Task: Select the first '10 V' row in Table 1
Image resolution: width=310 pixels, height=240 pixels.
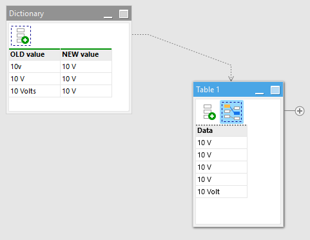Action: coord(221,143)
